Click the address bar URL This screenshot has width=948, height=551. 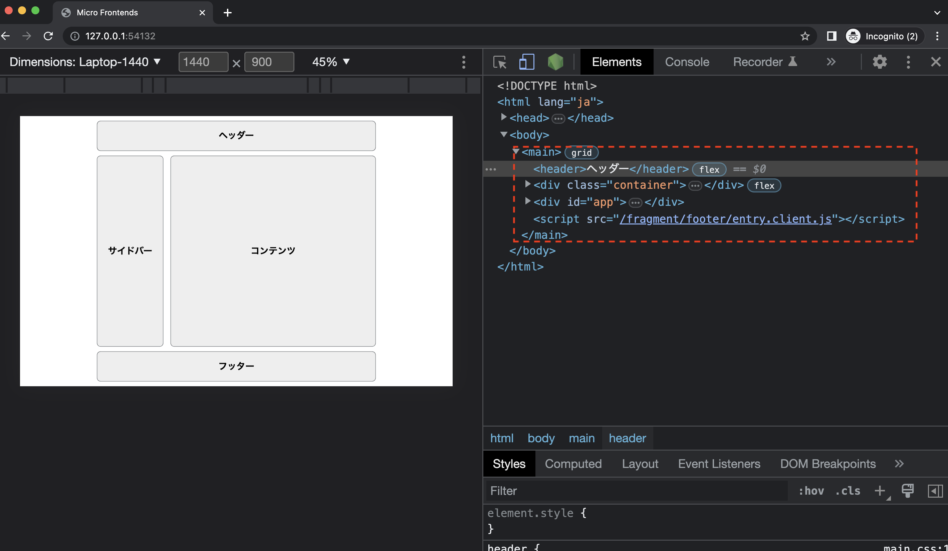121,36
